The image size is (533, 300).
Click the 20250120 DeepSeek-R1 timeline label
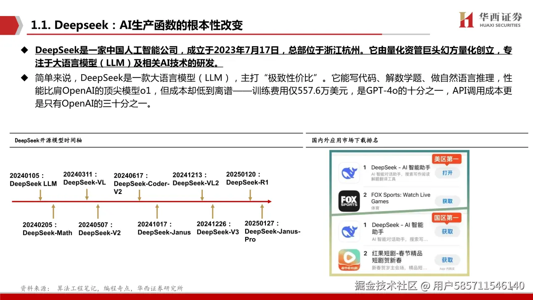click(247, 178)
